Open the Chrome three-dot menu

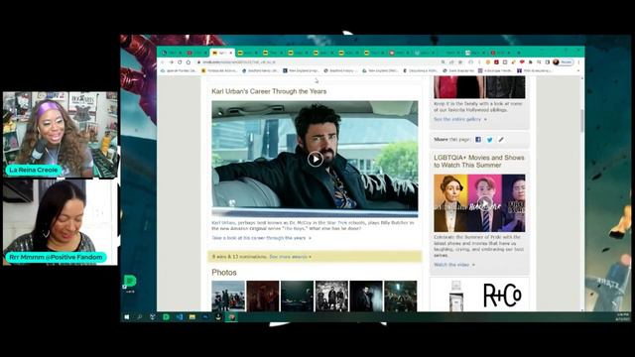578,61
